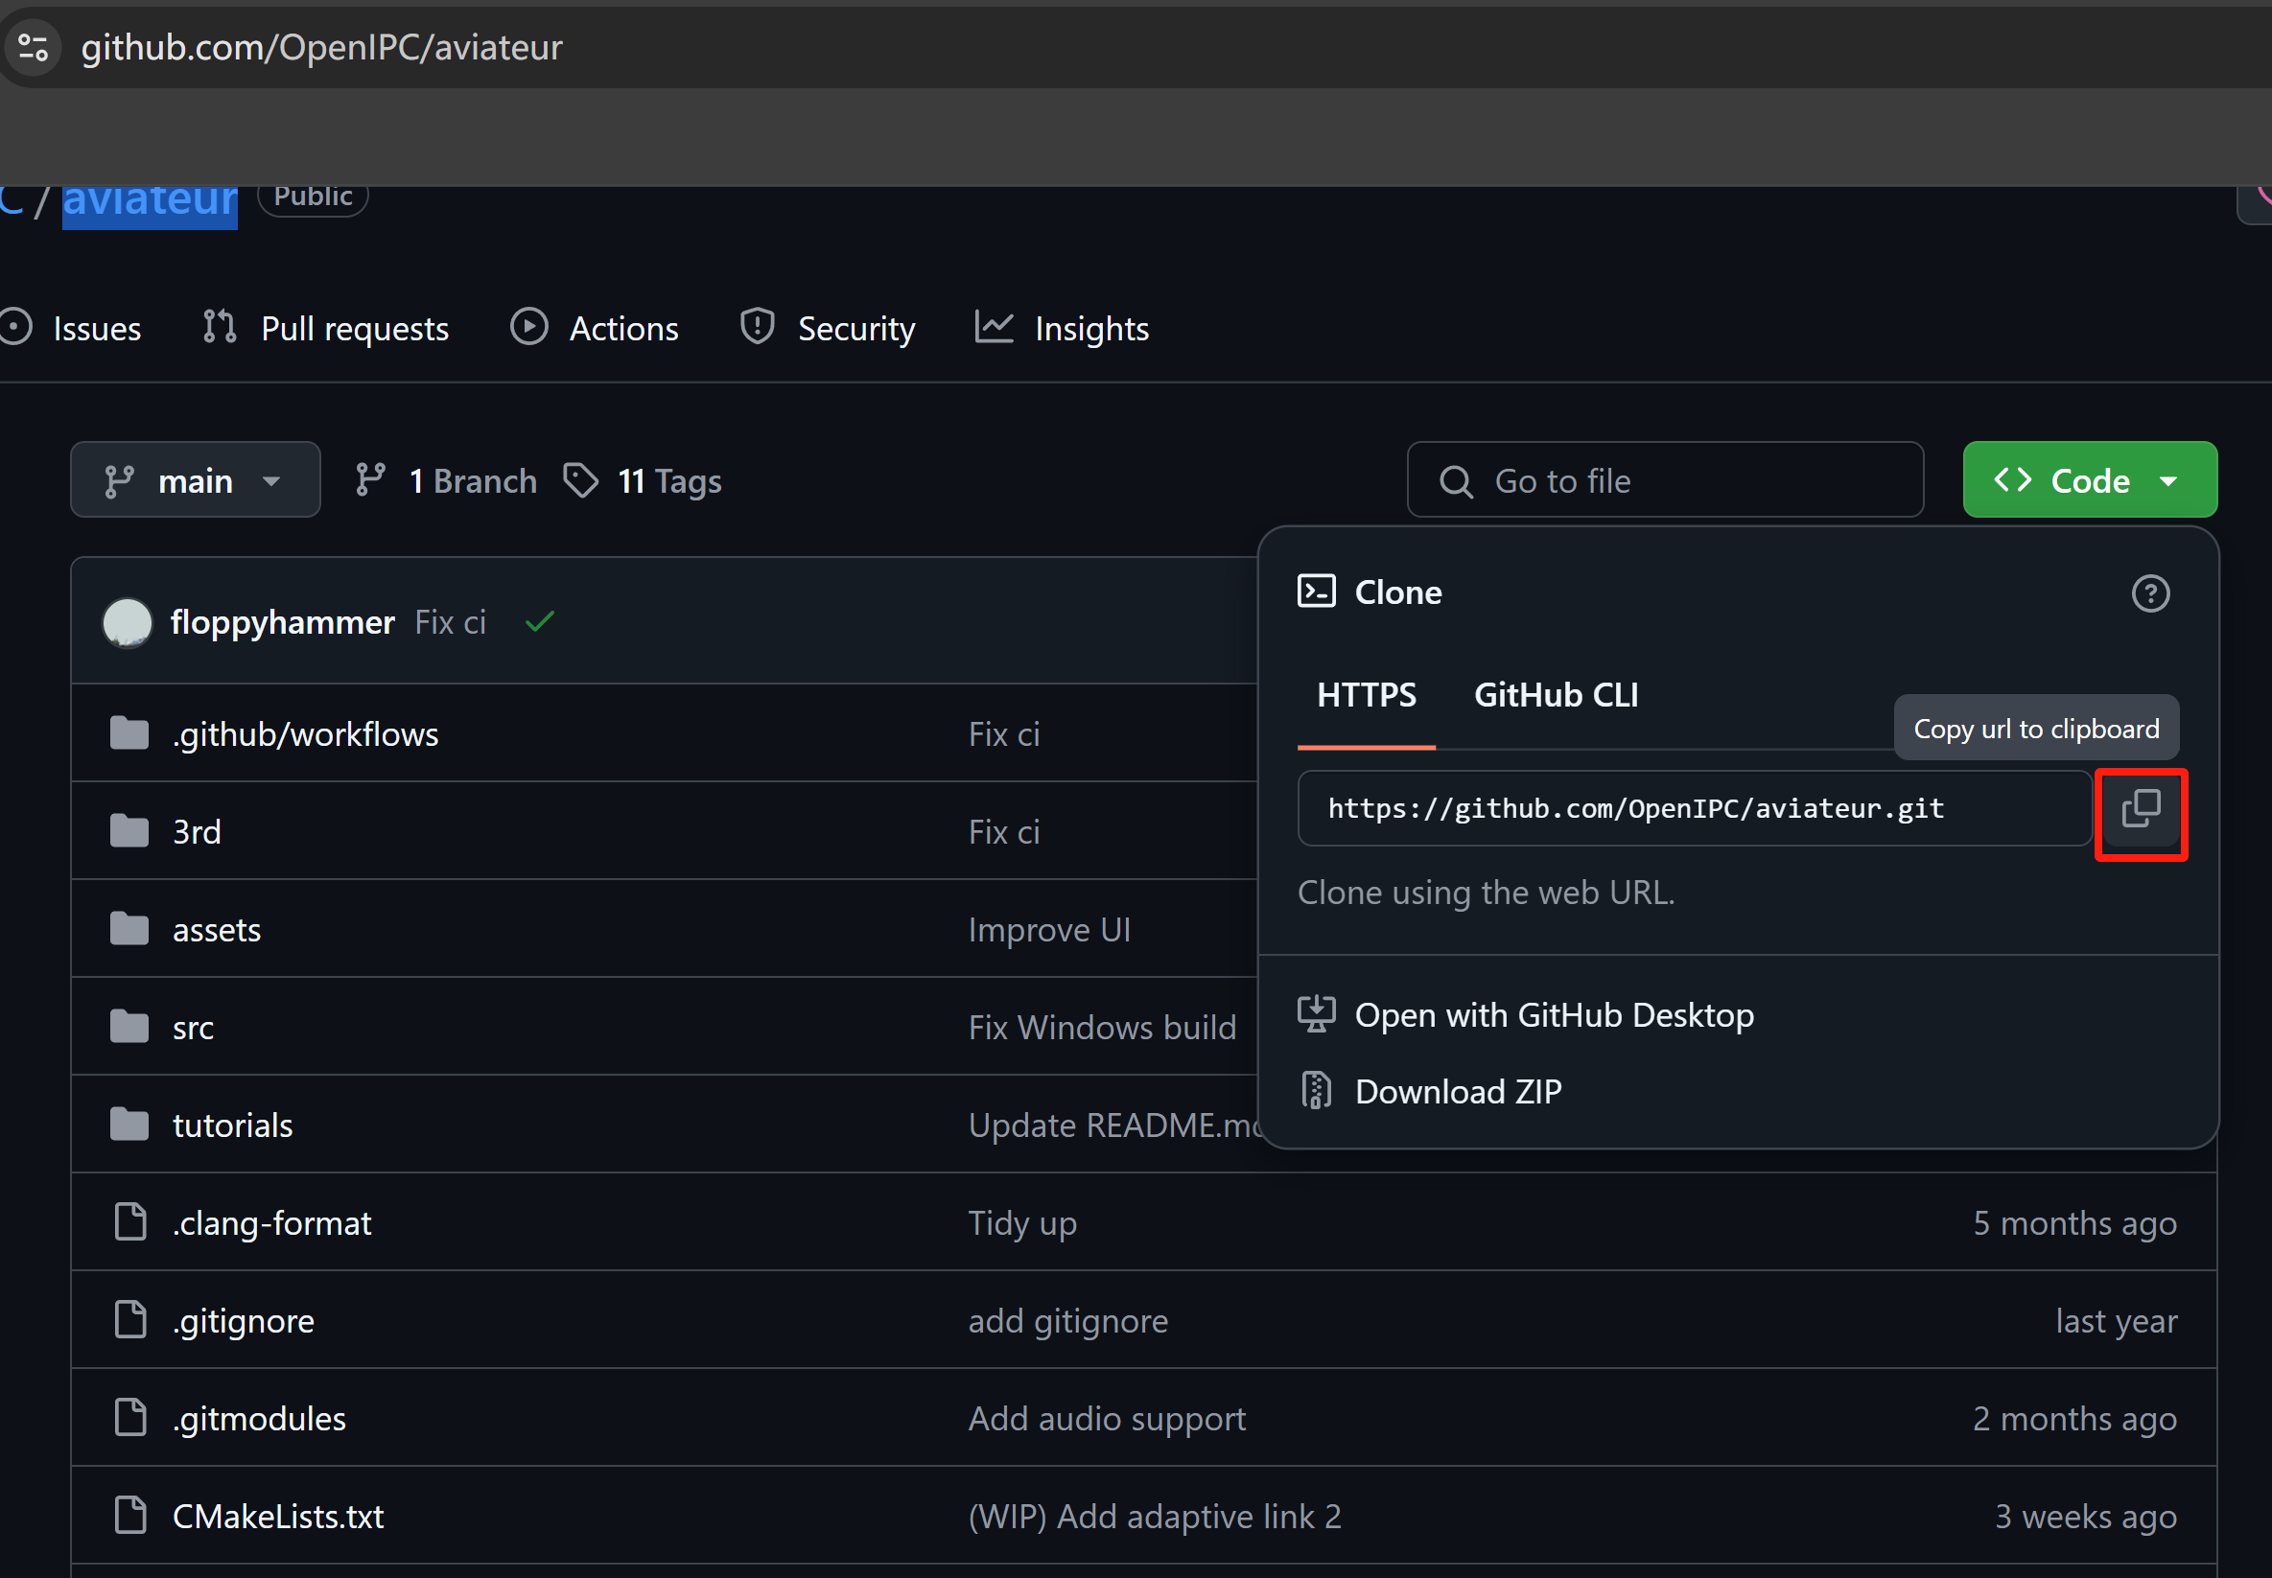2272x1578 pixels.
Task: Click the Clone help question mark icon
Action: click(2149, 593)
